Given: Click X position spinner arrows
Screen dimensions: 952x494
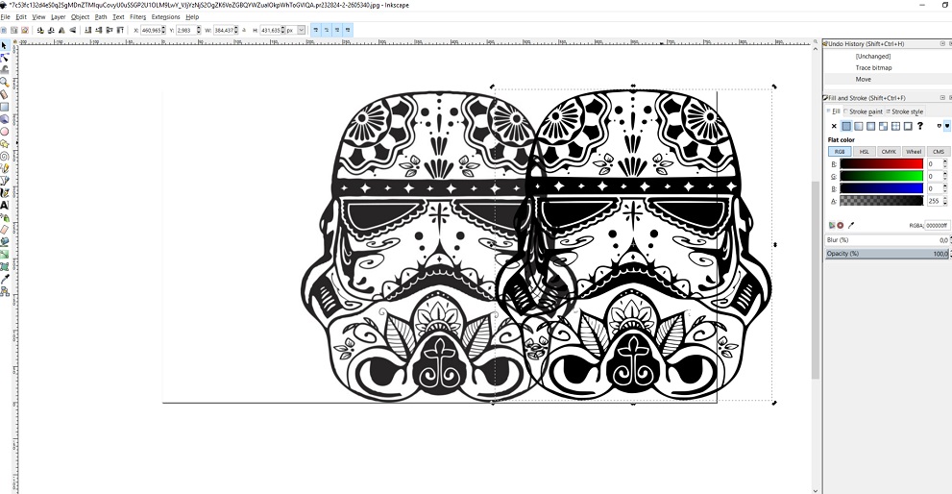Looking at the screenshot, I should (164, 30).
